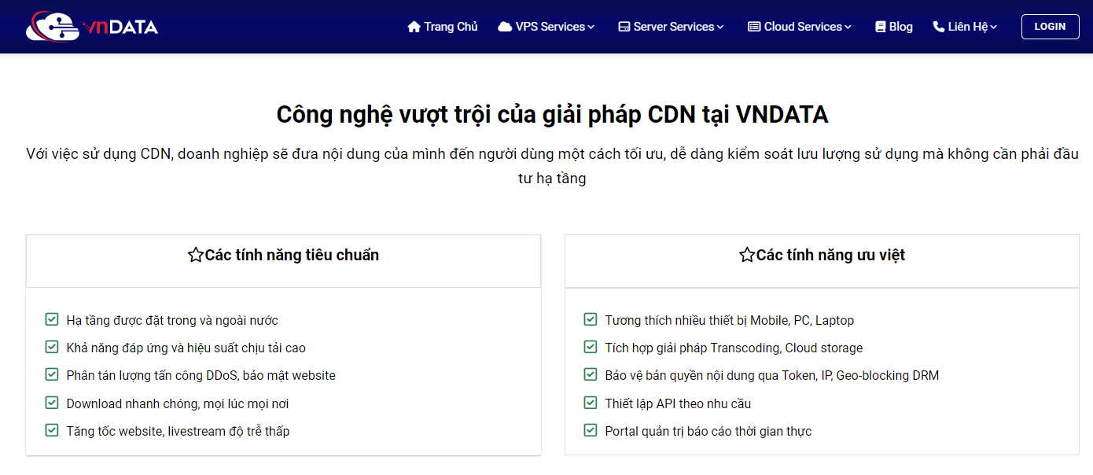Click the home icon beside Trang Chủ
This screenshot has height=475, width=1093.
point(414,27)
